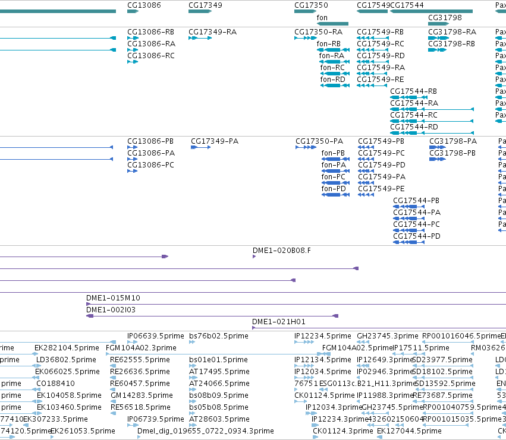The image size is (506, 440).
Task: Select the fon gene label
Action: click(322, 18)
